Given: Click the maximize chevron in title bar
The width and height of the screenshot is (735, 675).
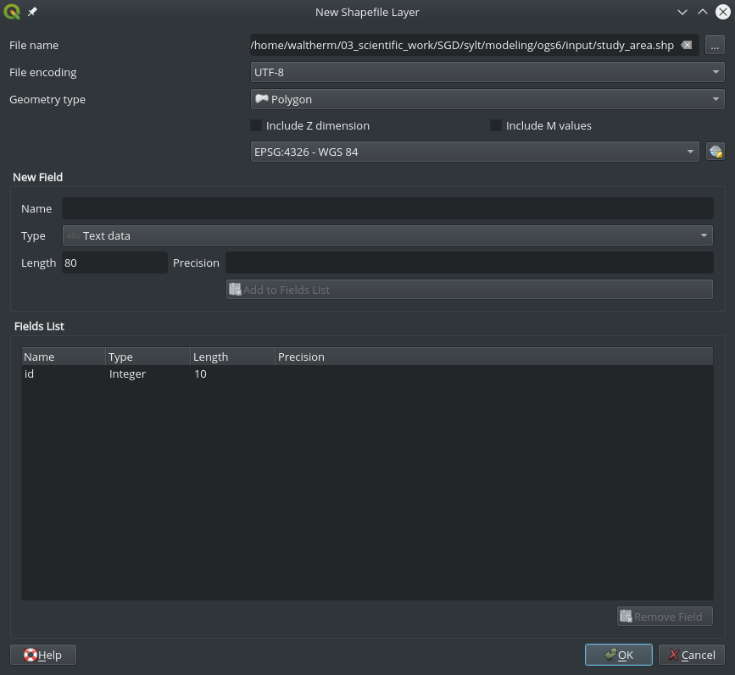Looking at the screenshot, I should click(702, 12).
